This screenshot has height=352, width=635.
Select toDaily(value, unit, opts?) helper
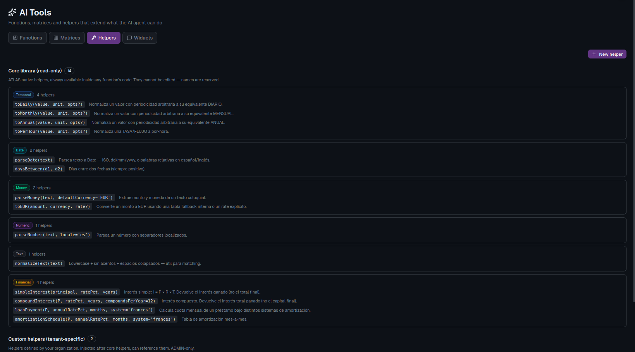click(49, 105)
